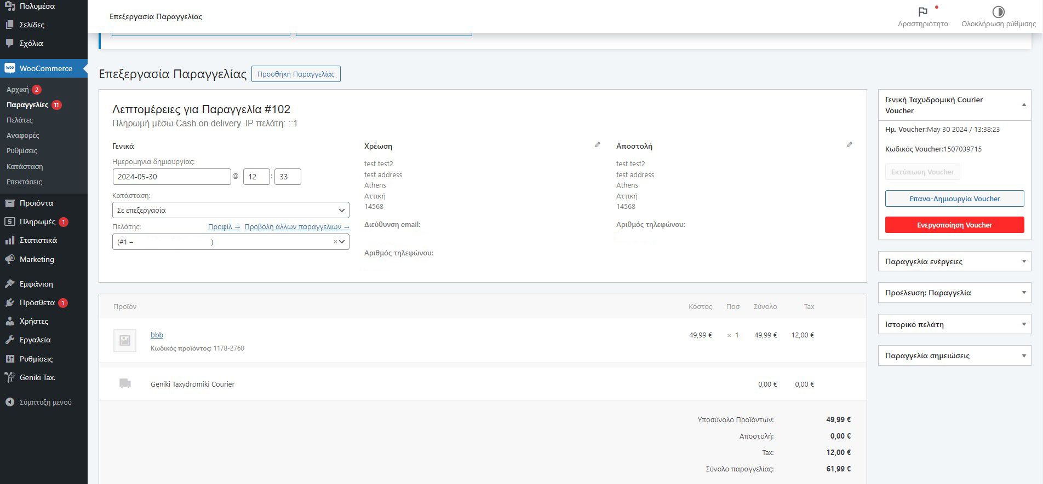The image size is (1043, 484).
Task: Clear the selected customer with x
Action: point(335,242)
